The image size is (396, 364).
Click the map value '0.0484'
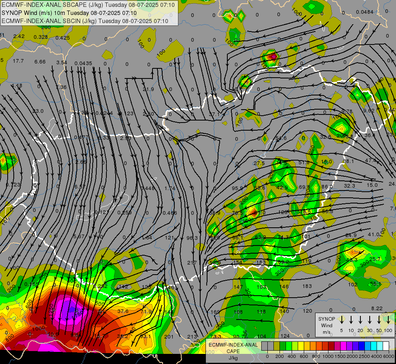[365, 12]
